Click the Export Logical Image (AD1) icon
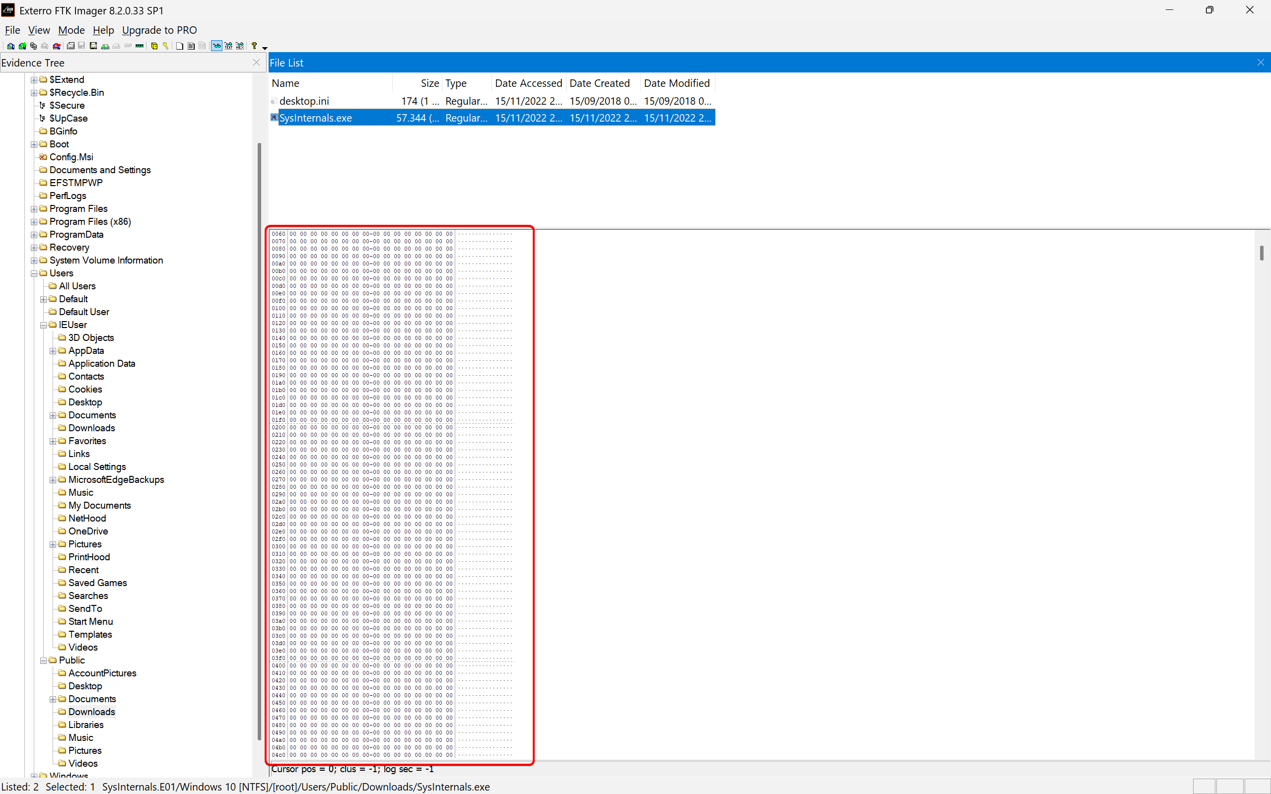The height and width of the screenshot is (794, 1271). pos(93,46)
